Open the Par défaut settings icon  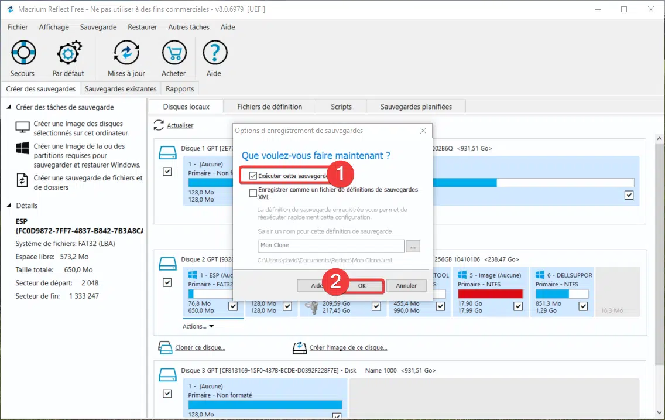point(68,53)
